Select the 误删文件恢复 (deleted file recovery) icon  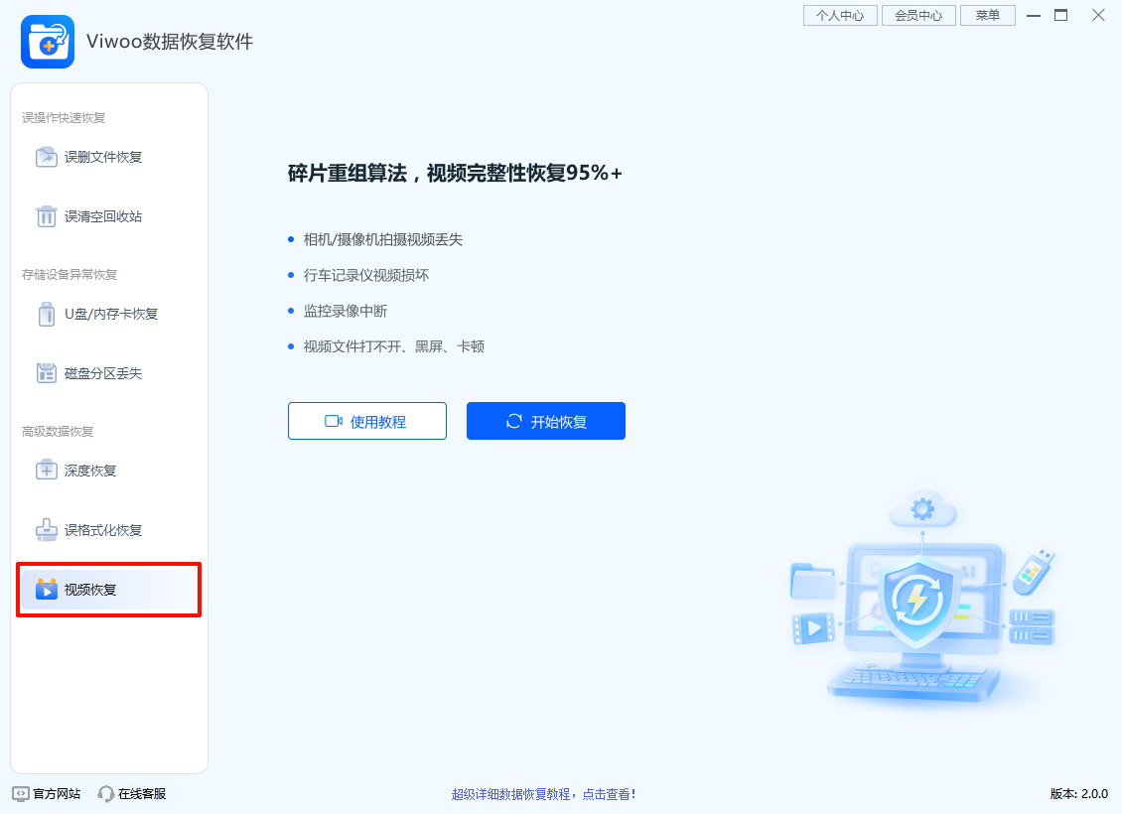[x=46, y=157]
